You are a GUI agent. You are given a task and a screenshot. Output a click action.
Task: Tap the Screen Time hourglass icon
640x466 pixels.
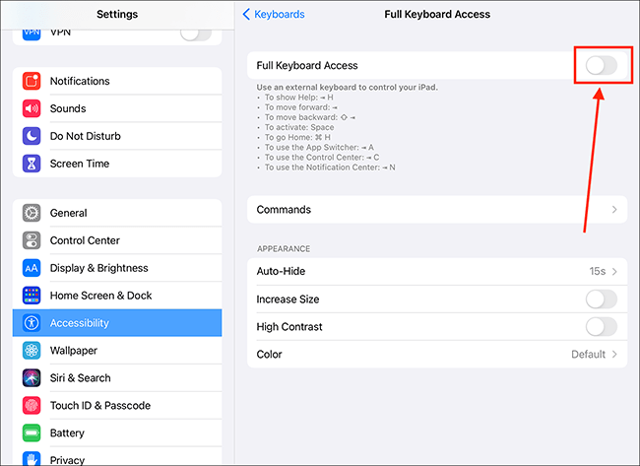(x=32, y=164)
